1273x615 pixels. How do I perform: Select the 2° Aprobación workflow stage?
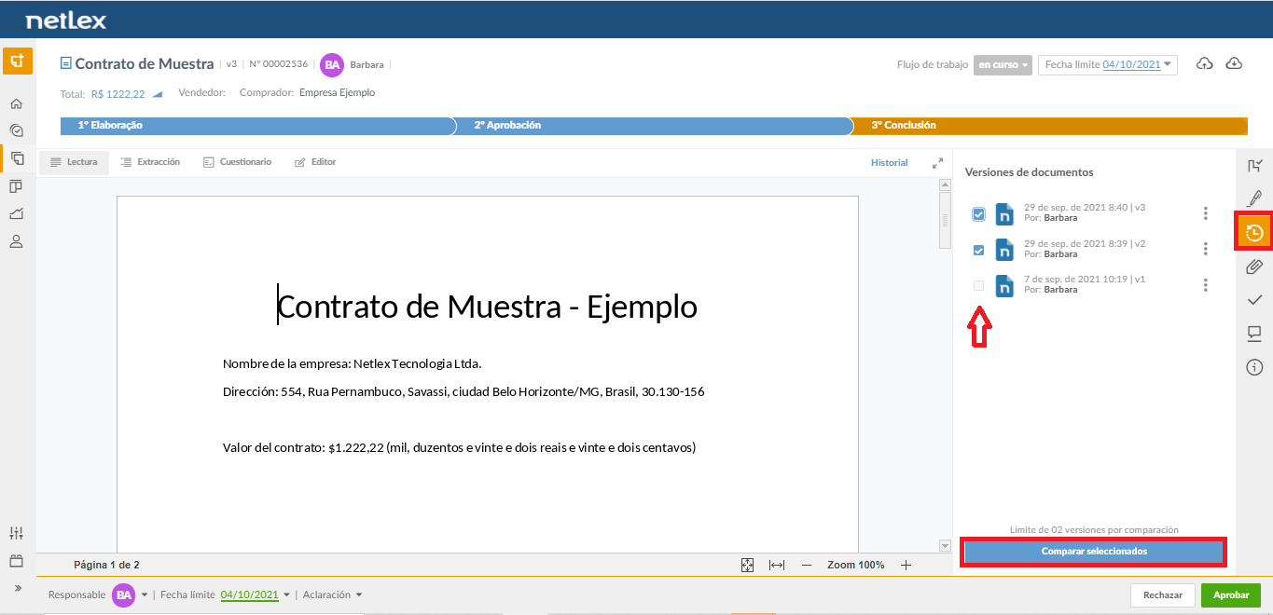point(654,125)
